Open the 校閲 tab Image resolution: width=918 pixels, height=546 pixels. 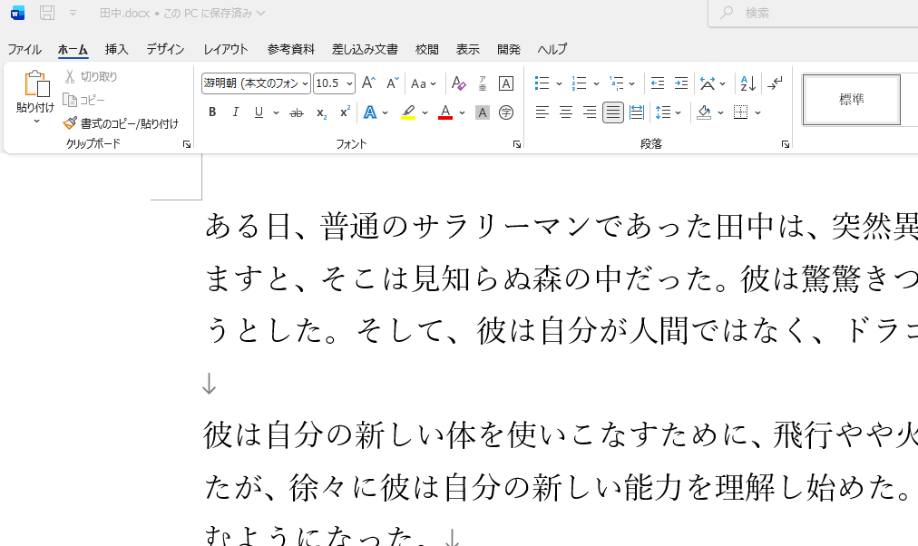[x=427, y=49]
